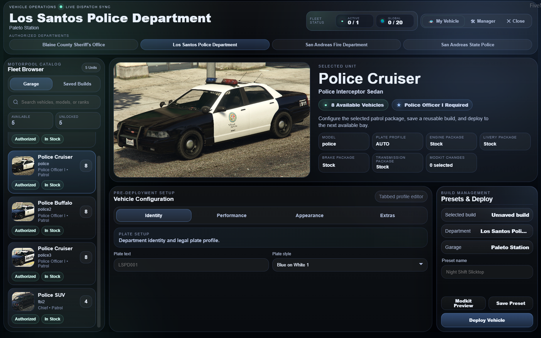Open the Extras configuration tab
Screen dimensions: 541x338
click(387, 215)
